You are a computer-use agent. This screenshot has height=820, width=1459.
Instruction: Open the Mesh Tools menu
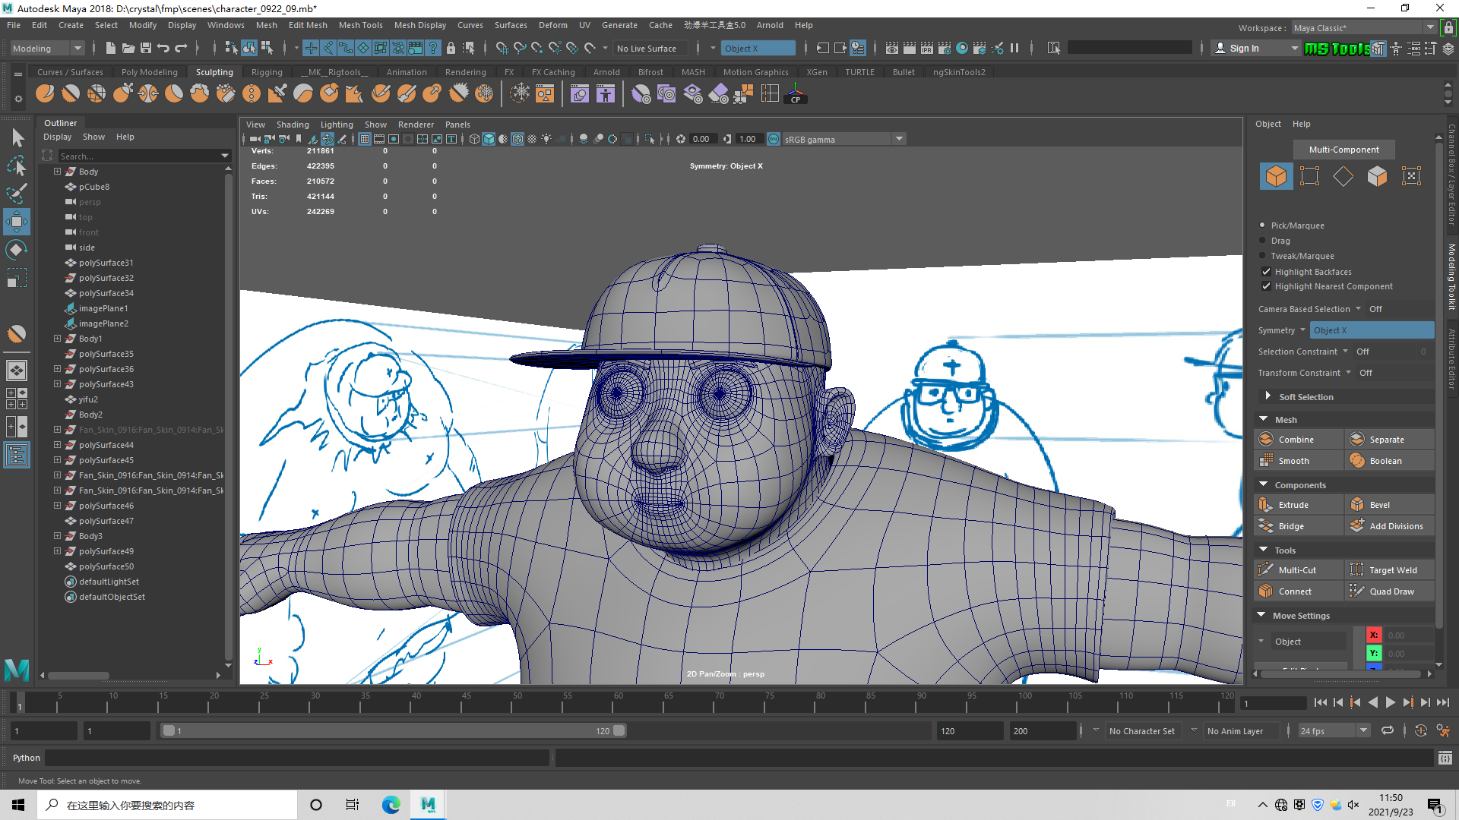tap(360, 25)
